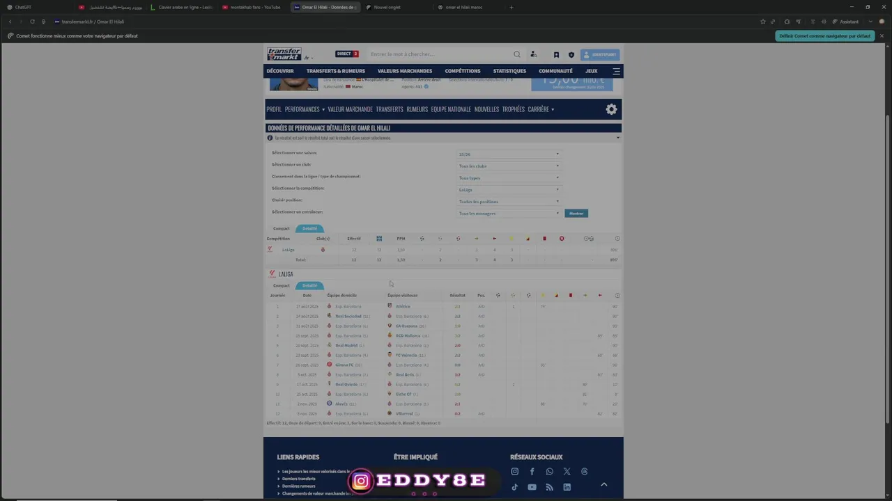Click the back-to-top arrow in footer
Screen dimensions: 892x501
(x=604, y=484)
